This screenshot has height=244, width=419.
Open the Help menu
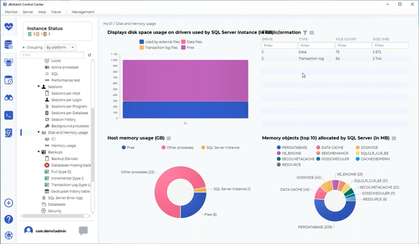click(42, 12)
